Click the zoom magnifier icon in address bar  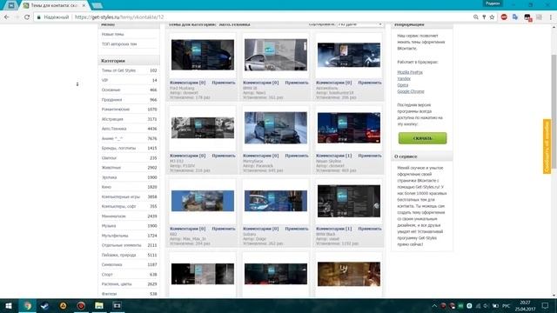(476, 17)
